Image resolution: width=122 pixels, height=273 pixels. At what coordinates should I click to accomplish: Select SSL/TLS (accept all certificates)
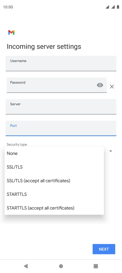pyautogui.click(x=54, y=180)
